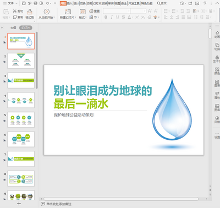Open the Animation (动画) sidebar panel
The width and height of the screenshot is (220, 208).
(217, 34)
